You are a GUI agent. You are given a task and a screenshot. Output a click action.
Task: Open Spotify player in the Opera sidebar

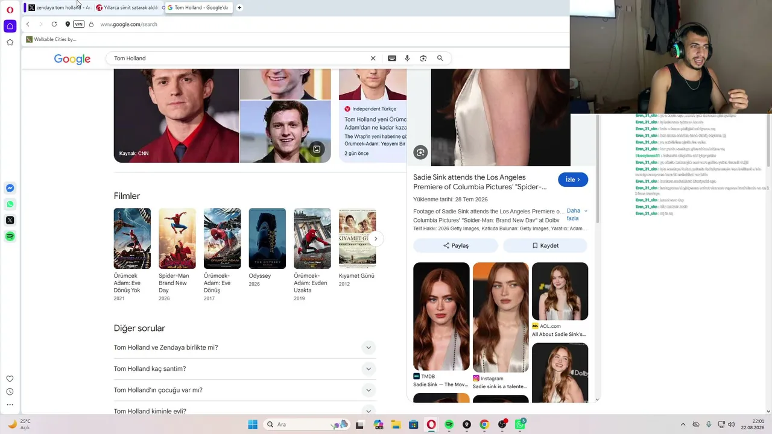click(10, 236)
